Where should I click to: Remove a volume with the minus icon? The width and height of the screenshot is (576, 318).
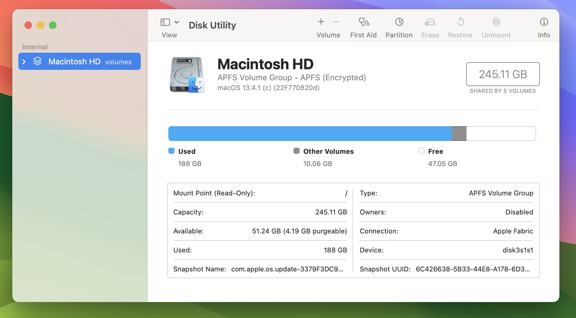click(336, 21)
